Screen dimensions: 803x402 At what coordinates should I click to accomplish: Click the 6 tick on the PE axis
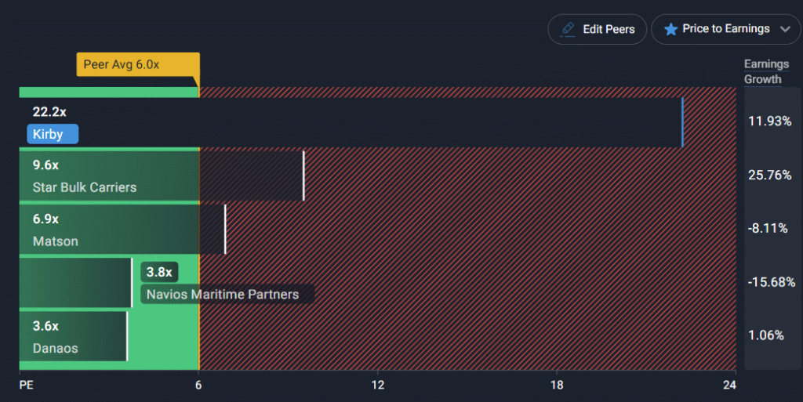(198, 385)
